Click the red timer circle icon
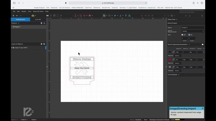Image resolution: width=216 pixels, height=121 pixels. (x=84, y=16)
